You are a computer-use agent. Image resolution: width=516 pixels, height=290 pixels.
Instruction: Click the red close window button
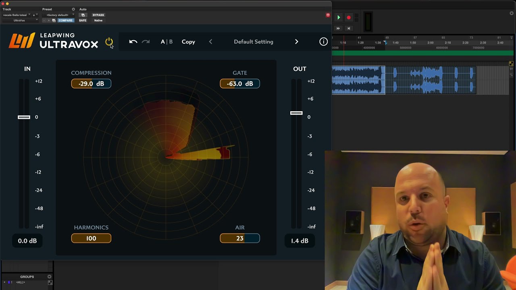[x=2, y=4]
